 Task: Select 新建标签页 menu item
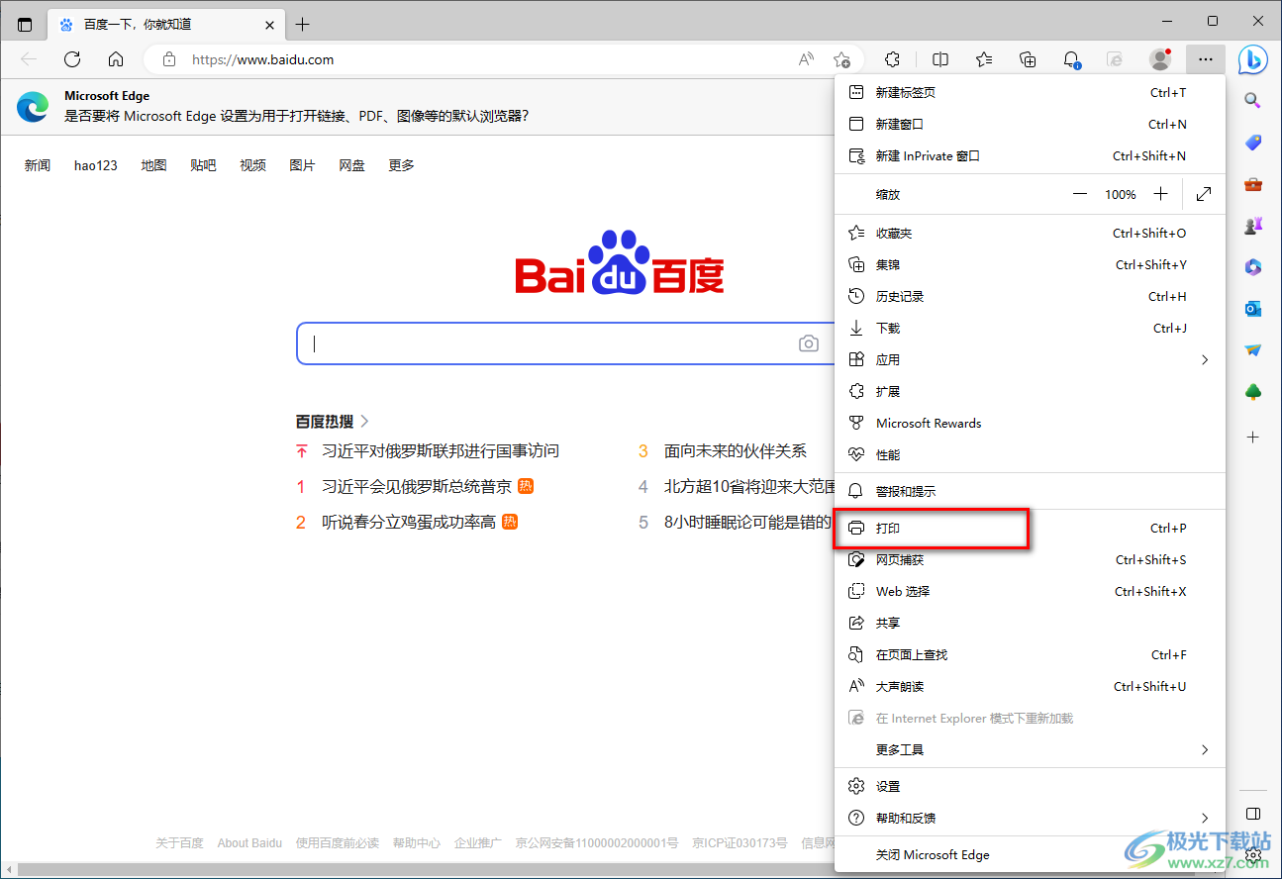point(1030,92)
